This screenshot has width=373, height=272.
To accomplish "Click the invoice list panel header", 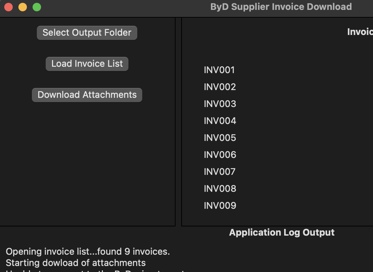I will click(x=359, y=32).
